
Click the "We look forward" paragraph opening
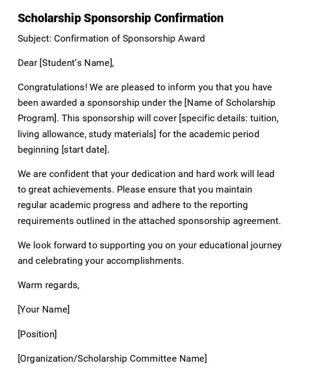click(49, 245)
